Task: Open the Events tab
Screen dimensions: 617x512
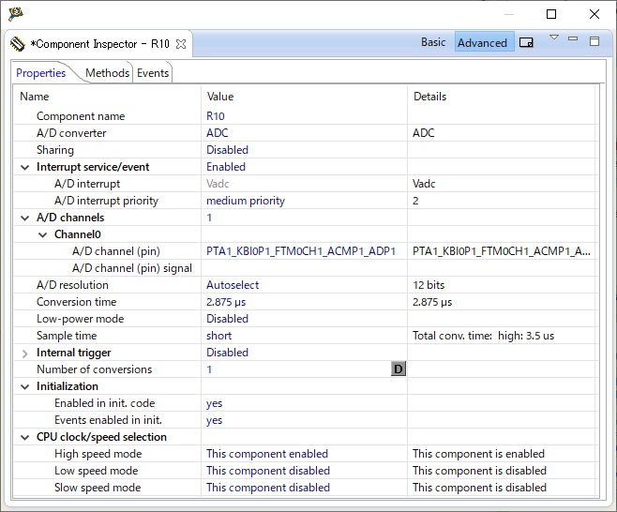Action: pos(153,73)
